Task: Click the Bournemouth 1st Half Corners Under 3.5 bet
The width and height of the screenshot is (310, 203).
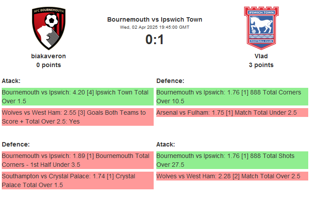Action: (x=77, y=160)
